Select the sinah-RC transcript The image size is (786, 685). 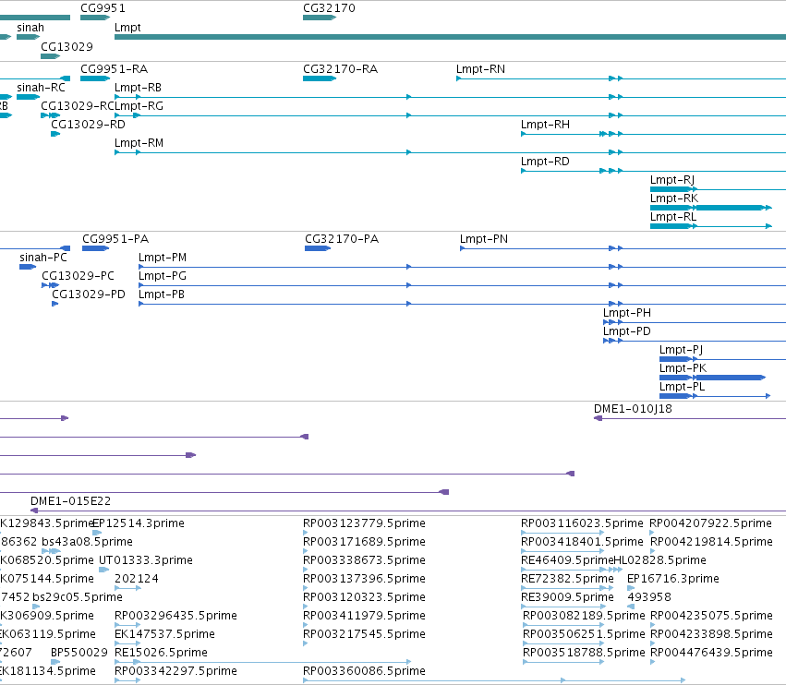coord(28,97)
